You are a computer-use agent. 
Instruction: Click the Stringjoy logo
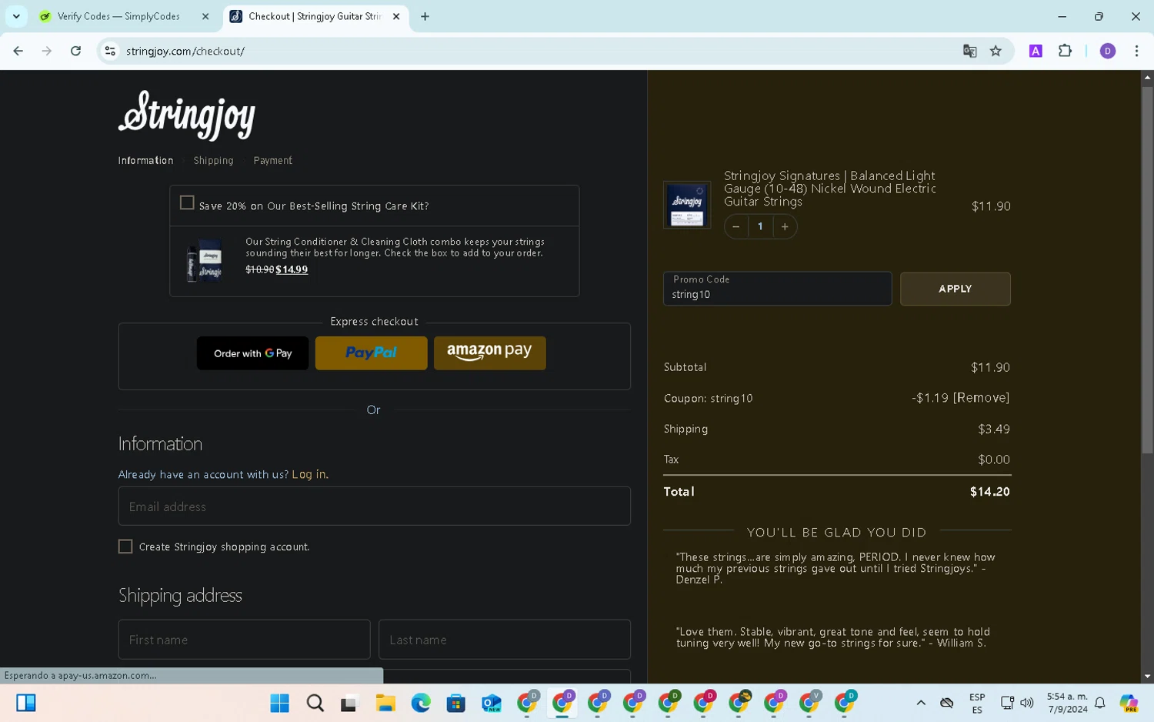click(187, 115)
